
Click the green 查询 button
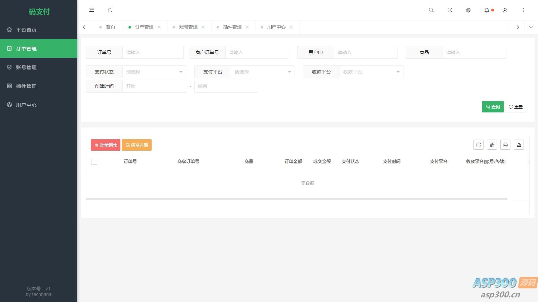(x=493, y=107)
